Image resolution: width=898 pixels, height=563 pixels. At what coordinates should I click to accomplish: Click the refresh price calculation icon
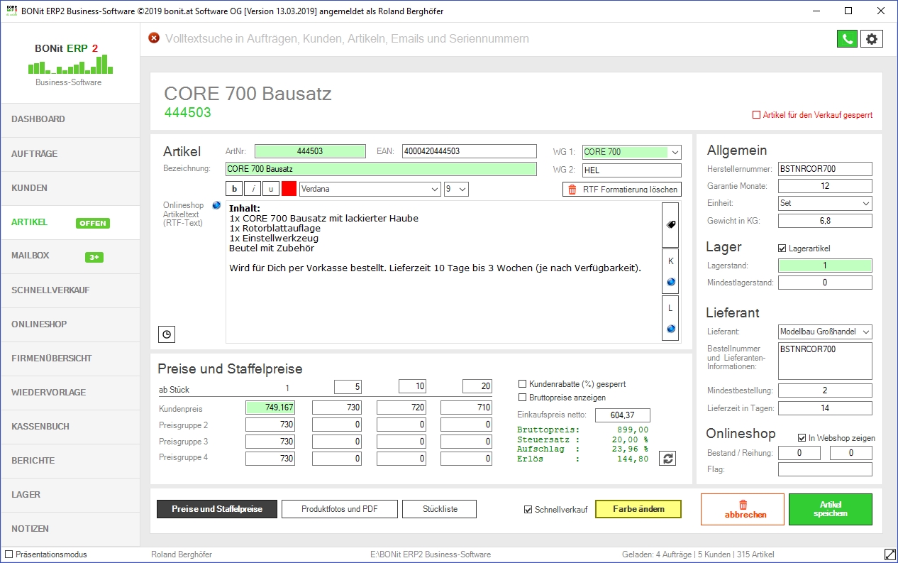click(x=667, y=459)
